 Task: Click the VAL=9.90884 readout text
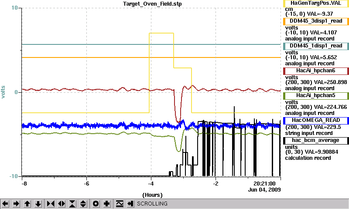322,152
